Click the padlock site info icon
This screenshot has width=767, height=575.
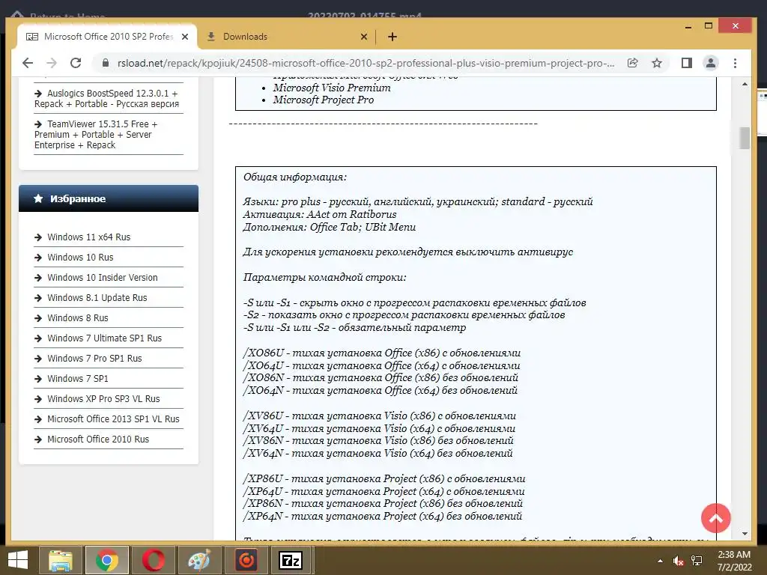pyautogui.click(x=105, y=63)
